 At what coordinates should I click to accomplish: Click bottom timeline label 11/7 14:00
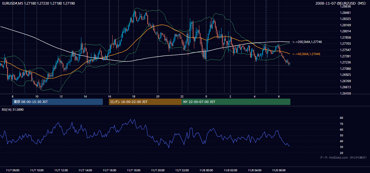[85, 170]
